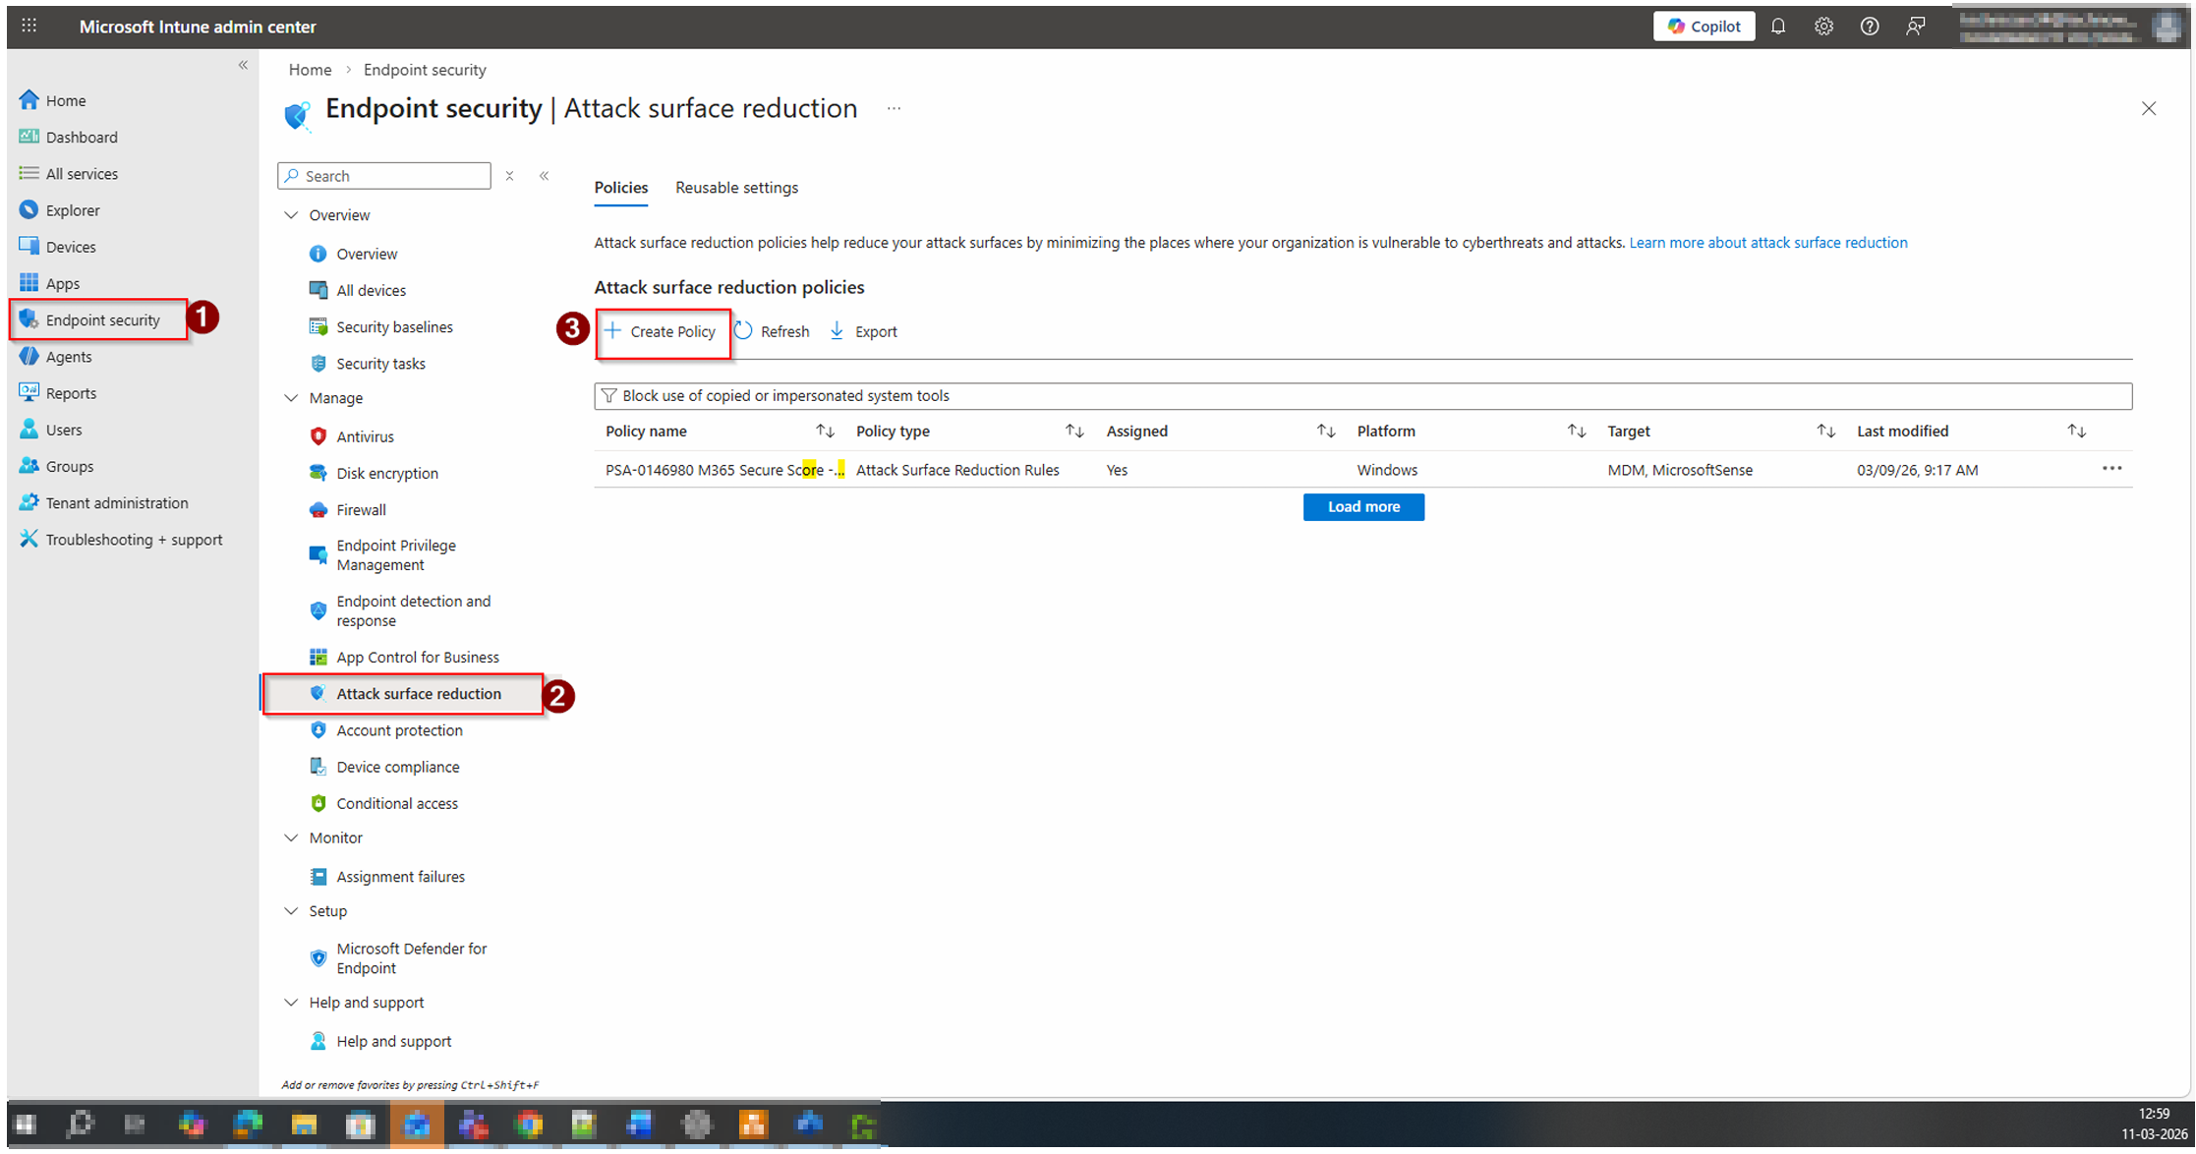The image size is (2196, 1154).
Task: Open Agents in left navigation
Action: pyautogui.click(x=56, y=356)
